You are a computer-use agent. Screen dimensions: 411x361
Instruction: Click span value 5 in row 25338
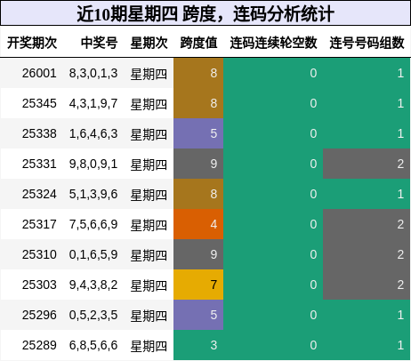point(198,133)
